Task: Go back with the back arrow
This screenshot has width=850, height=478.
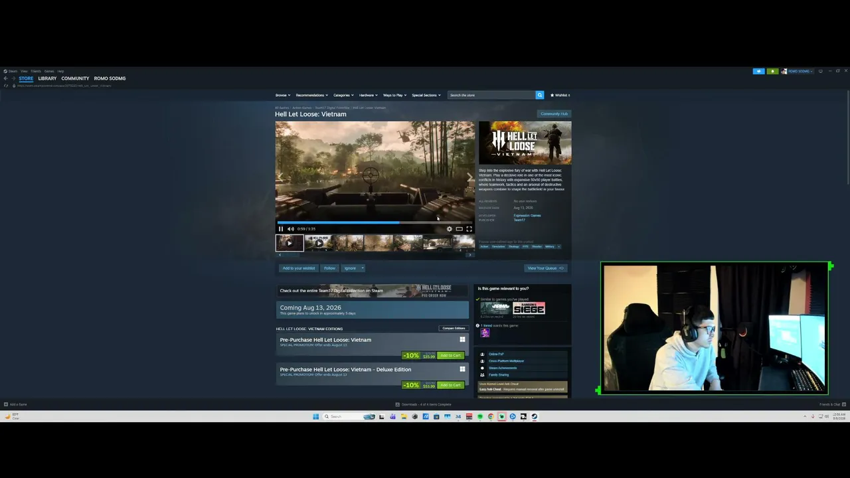Action: pyautogui.click(x=5, y=78)
